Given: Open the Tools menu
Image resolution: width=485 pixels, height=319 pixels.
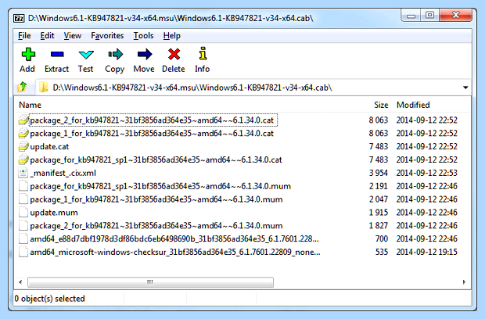Looking at the screenshot, I should (x=143, y=36).
